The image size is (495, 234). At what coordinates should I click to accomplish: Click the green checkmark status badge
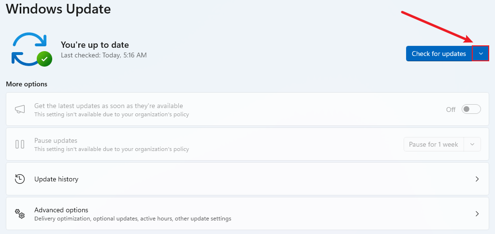[45, 59]
